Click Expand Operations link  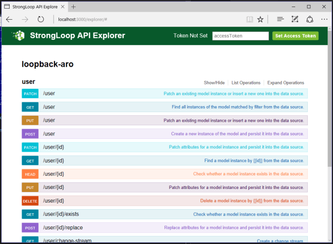tap(286, 83)
